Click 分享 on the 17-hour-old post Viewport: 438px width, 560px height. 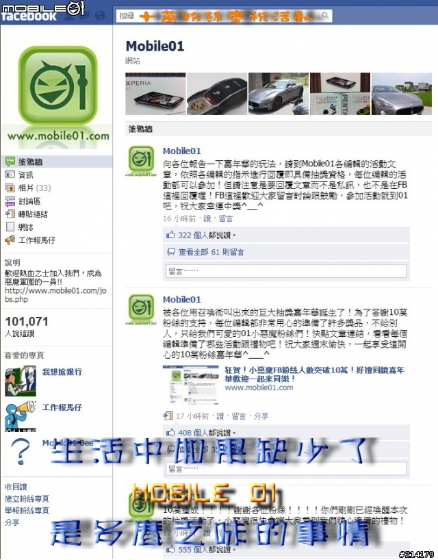tap(261, 416)
